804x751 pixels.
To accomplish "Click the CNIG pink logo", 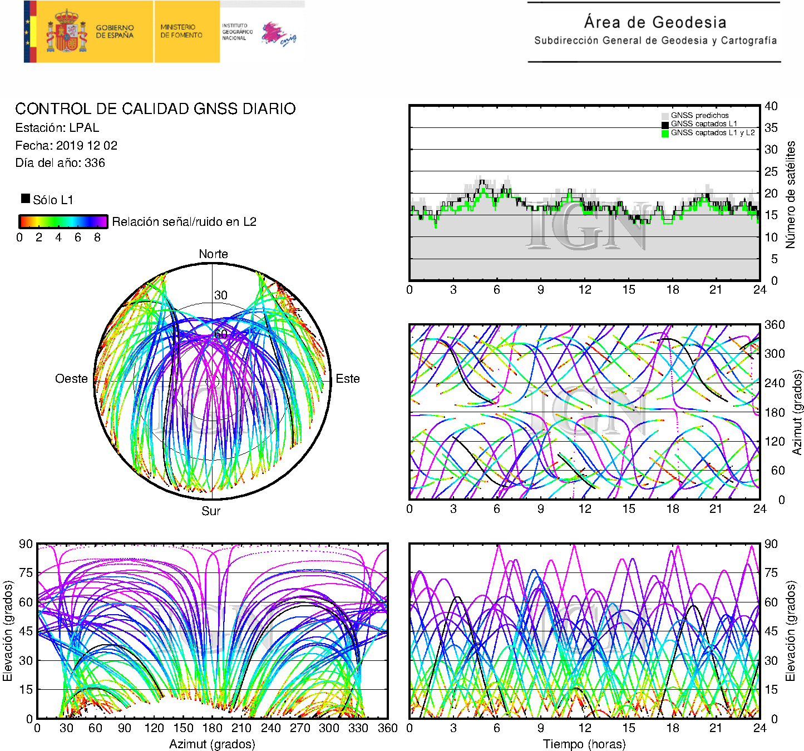I will pyautogui.click(x=278, y=34).
